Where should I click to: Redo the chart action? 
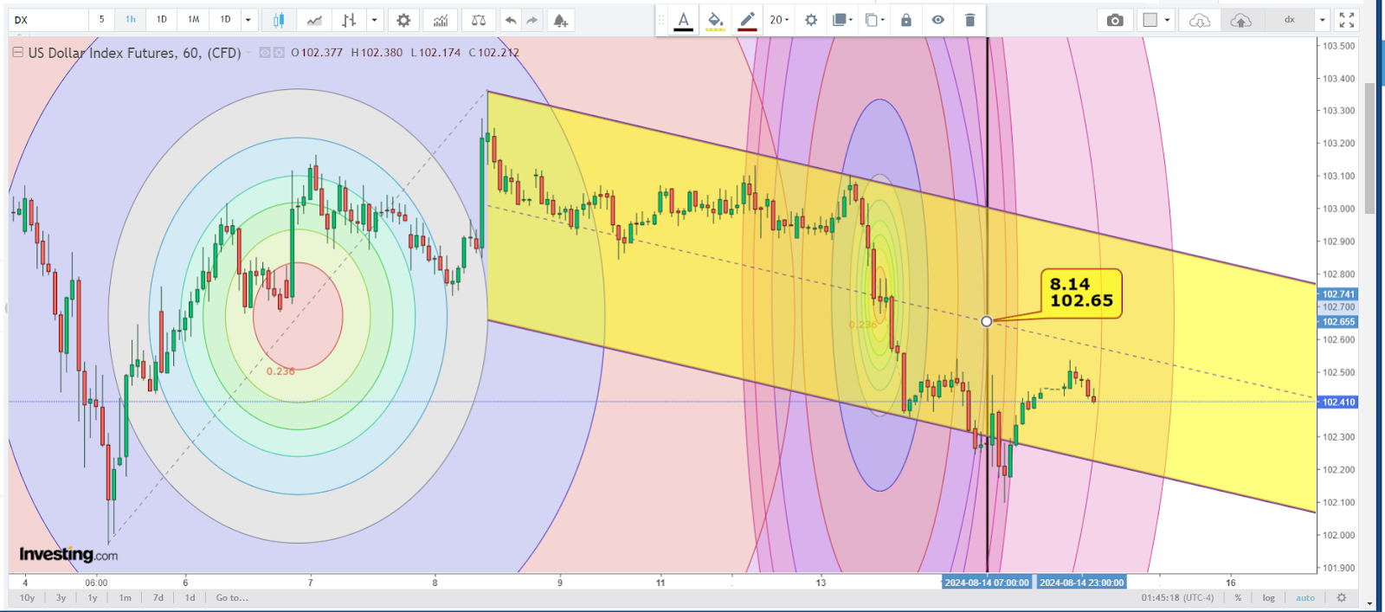(531, 20)
